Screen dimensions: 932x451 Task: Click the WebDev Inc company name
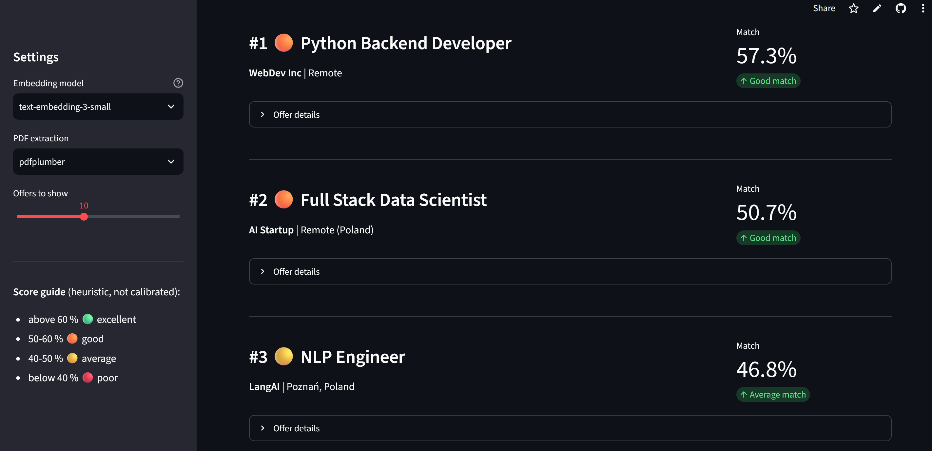click(275, 73)
